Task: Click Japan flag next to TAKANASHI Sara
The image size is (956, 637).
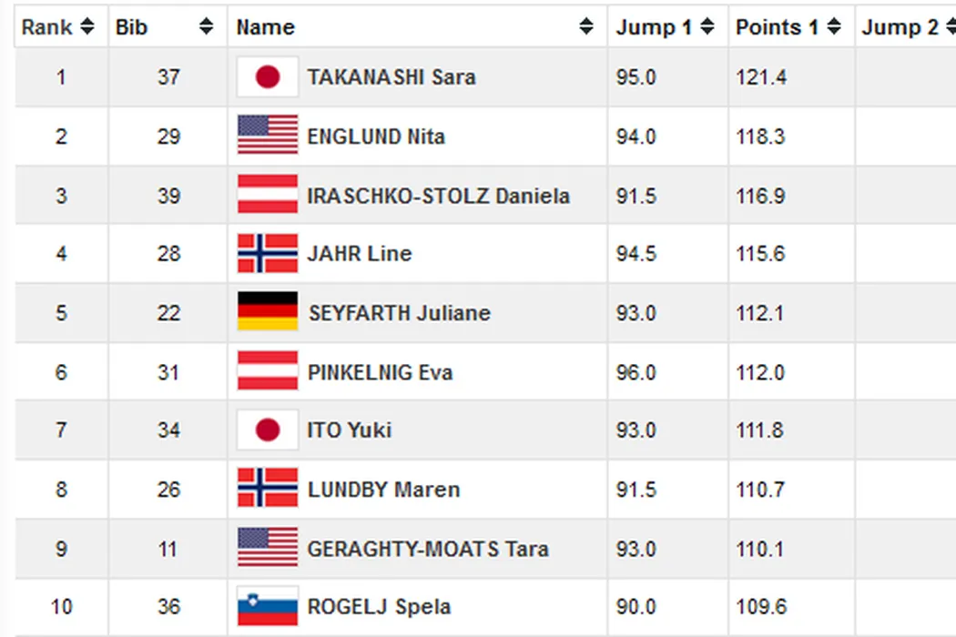Action: tap(267, 77)
